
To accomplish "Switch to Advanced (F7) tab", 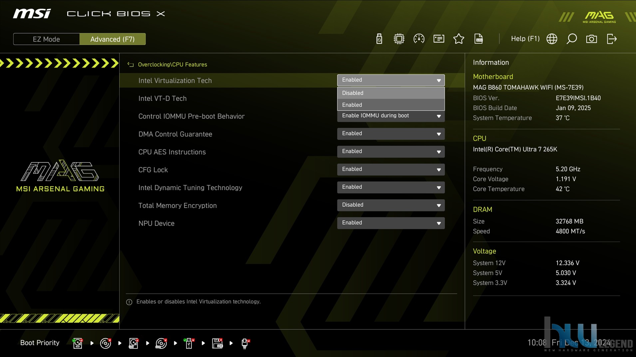I will click(113, 39).
